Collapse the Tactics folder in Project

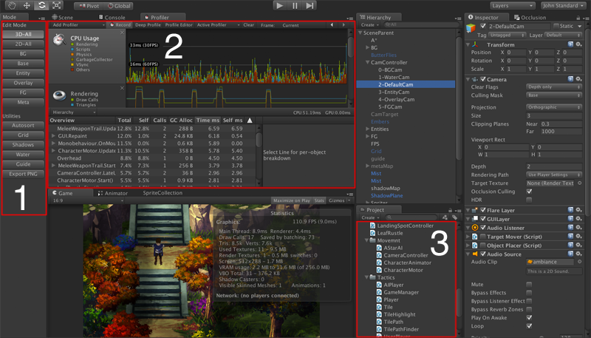pyautogui.click(x=367, y=277)
